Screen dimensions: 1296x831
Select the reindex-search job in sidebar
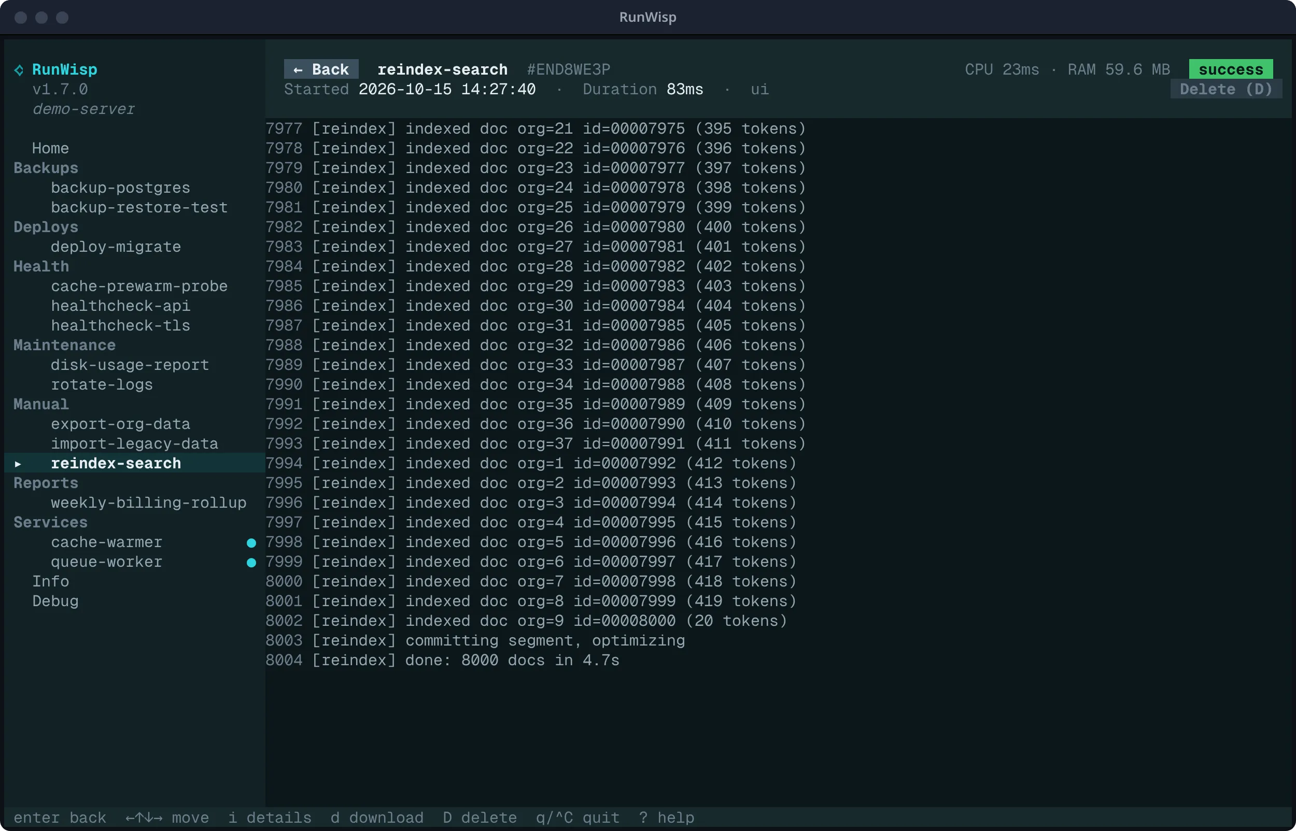tap(116, 464)
